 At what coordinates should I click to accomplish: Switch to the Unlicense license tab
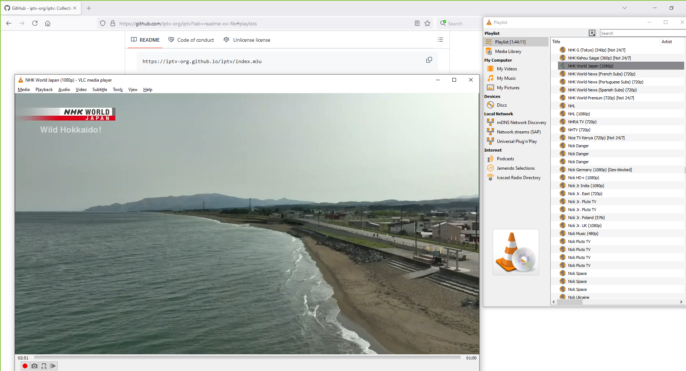[x=247, y=40]
